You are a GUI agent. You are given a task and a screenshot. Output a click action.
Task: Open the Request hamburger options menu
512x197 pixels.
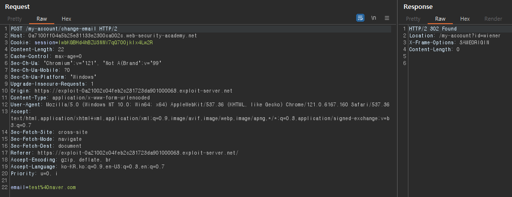pos(387,18)
